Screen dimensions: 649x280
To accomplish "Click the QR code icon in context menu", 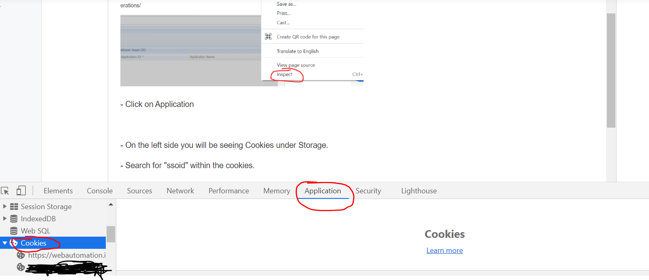I will [x=268, y=36].
